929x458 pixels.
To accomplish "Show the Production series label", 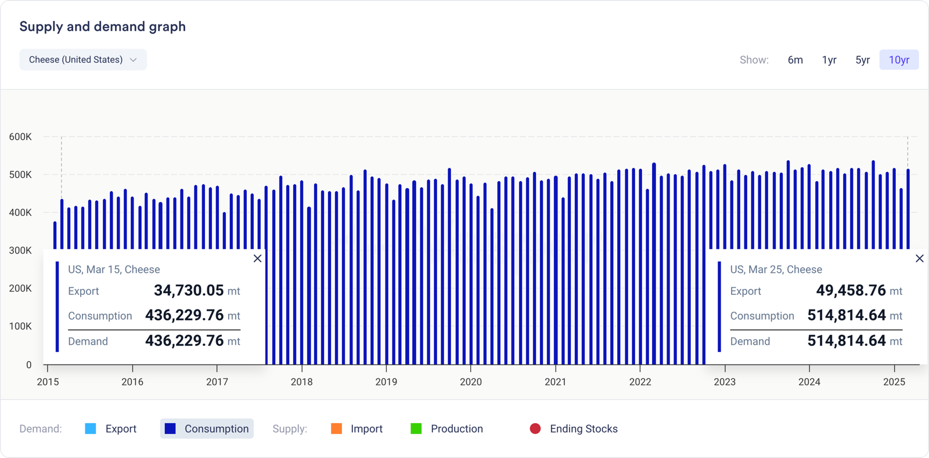I will [x=456, y=429].
